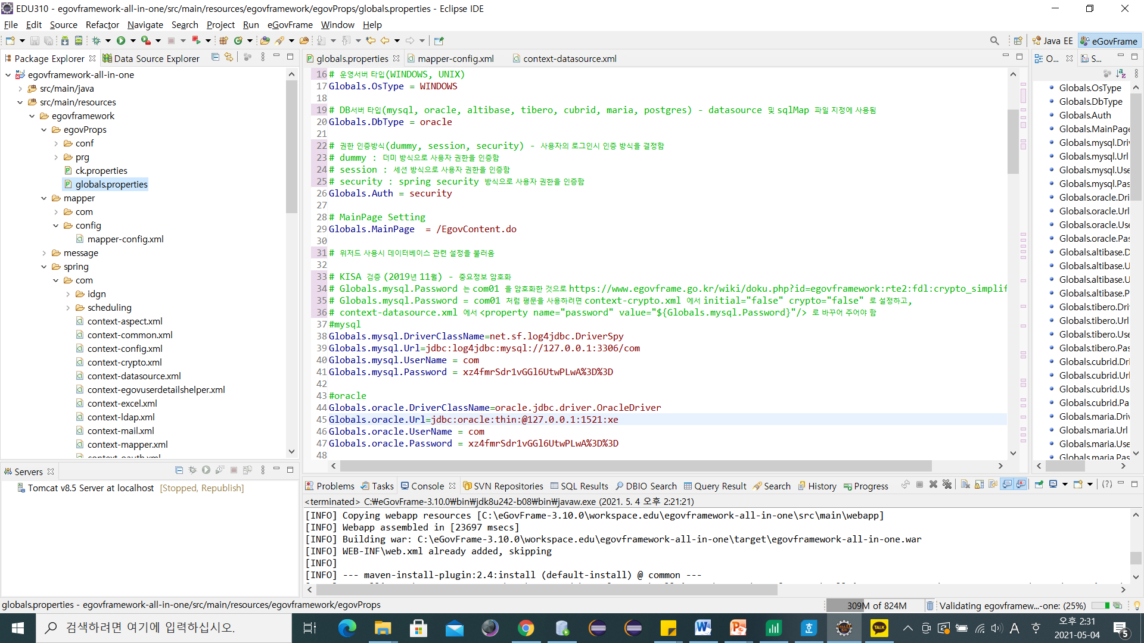This screenshot has height=643, width=1144.
Task: Click the Back navigation arrow icon
Action: [x=385, y=41]
